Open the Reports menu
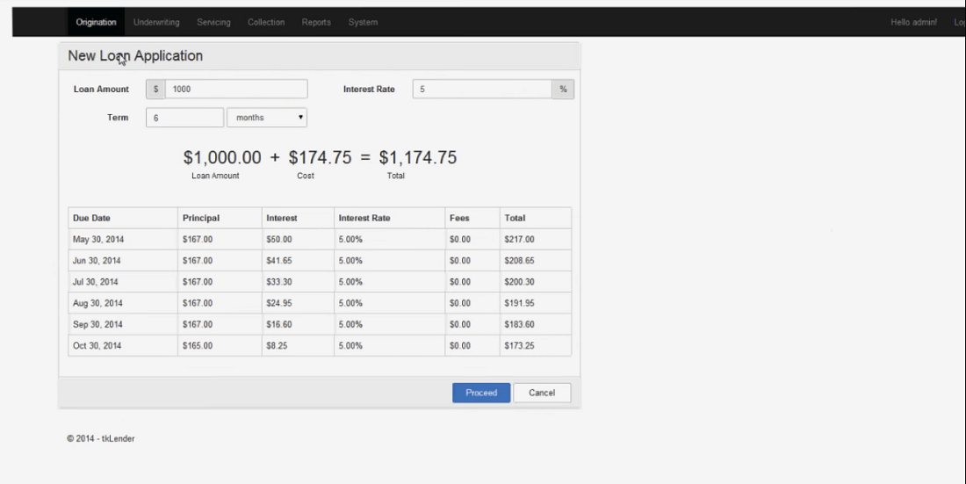The width and height of the screenshot is (966, 484). [x=316, y=22]
